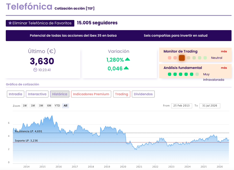Click the star icon in the favorites button

[x=10, y=23]
